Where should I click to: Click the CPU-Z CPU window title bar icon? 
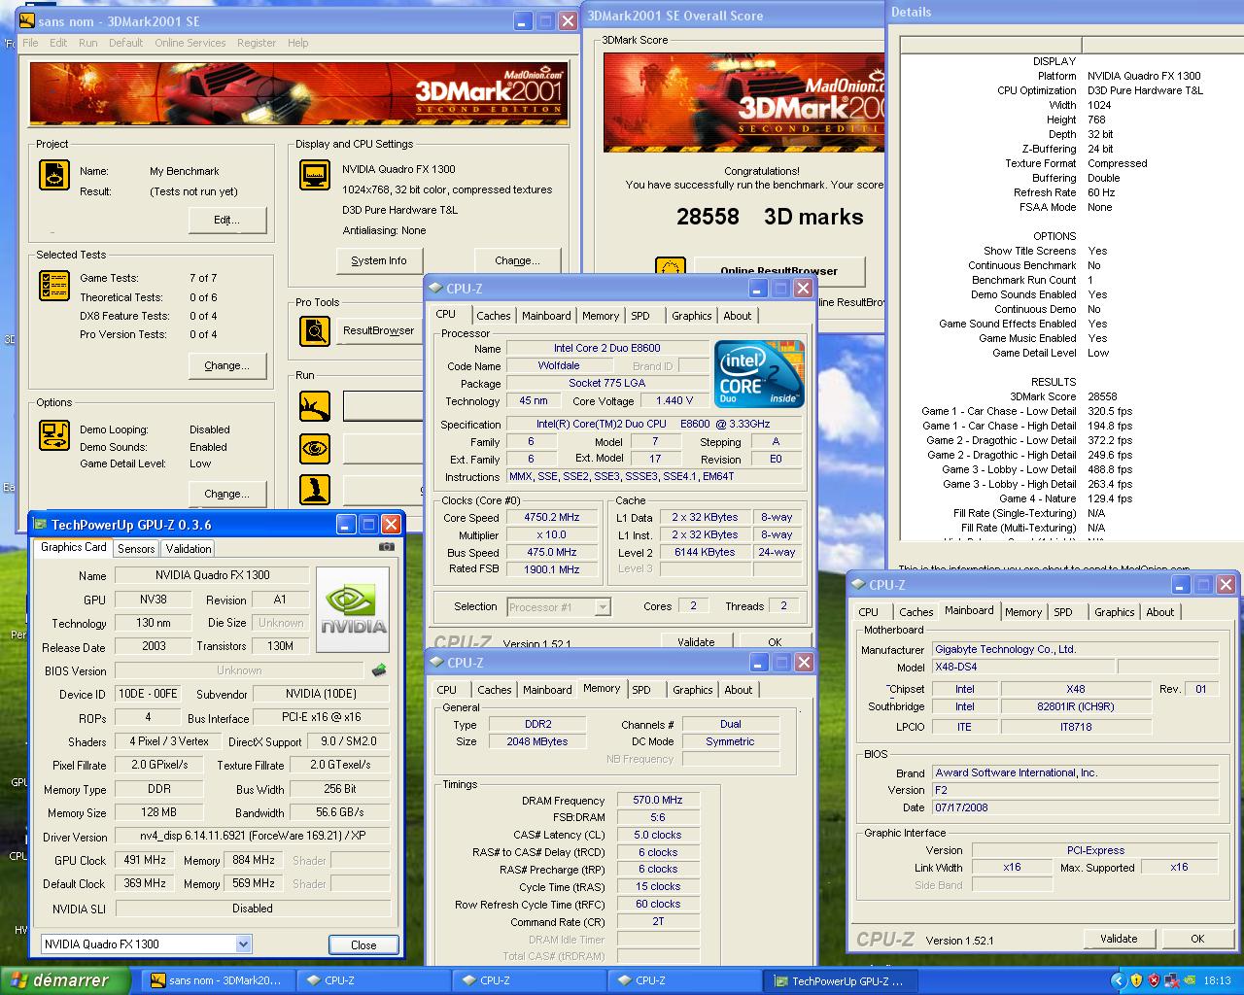click(435, 289)
